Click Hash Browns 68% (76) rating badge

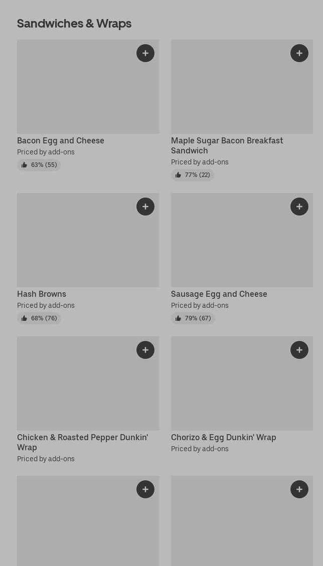coord(39,318)
